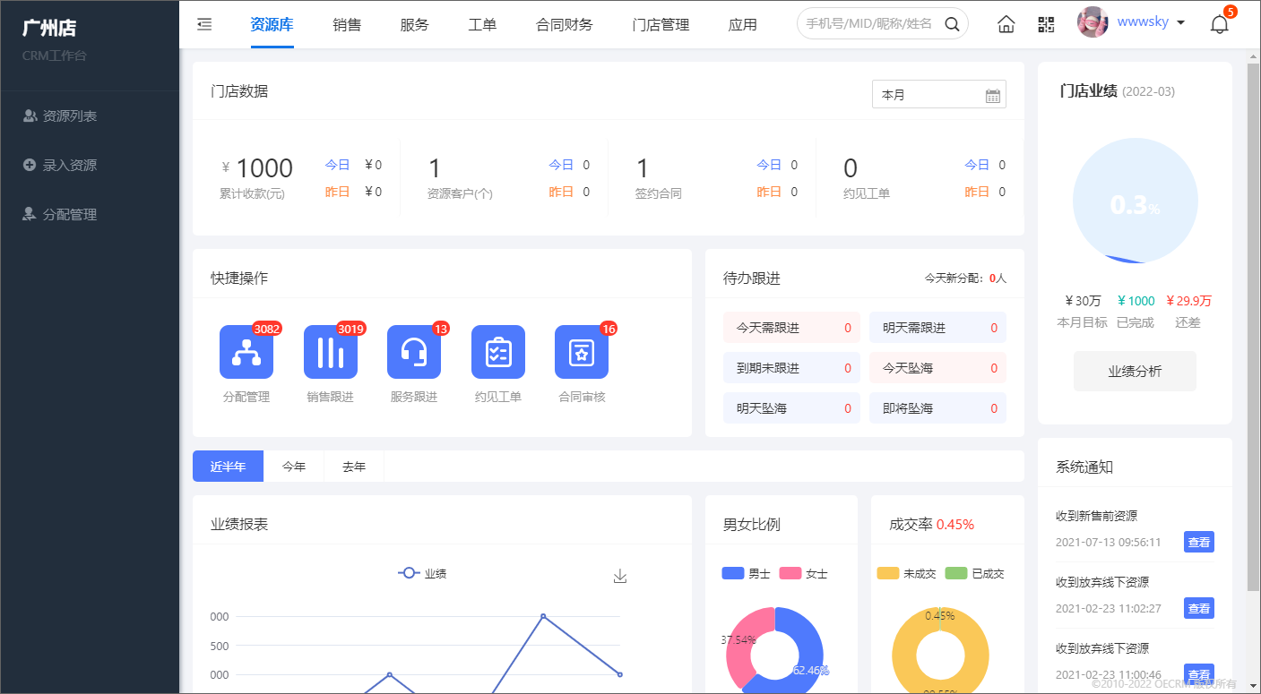Viewport: 1261px width, 694px height.
Task: Expand the wwwsky user dropdown arrow
Action: point(1180,23)
